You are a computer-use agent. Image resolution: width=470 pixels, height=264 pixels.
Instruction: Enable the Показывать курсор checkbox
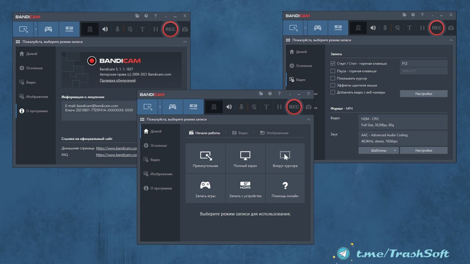(x=333, y=78)
